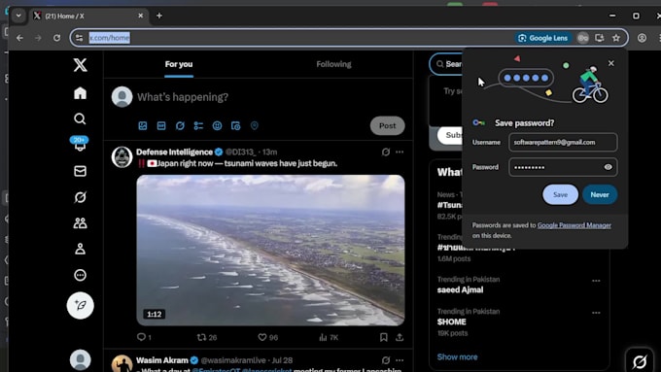Open Grok explain on Wasim Akram post
This screenshot has height=372, width=661.
[x=385, y=360]
